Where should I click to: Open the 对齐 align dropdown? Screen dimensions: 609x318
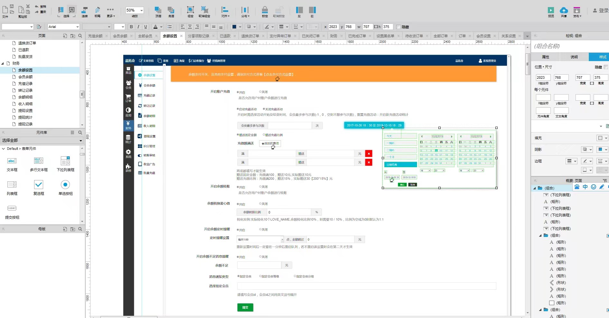(225, 12)
